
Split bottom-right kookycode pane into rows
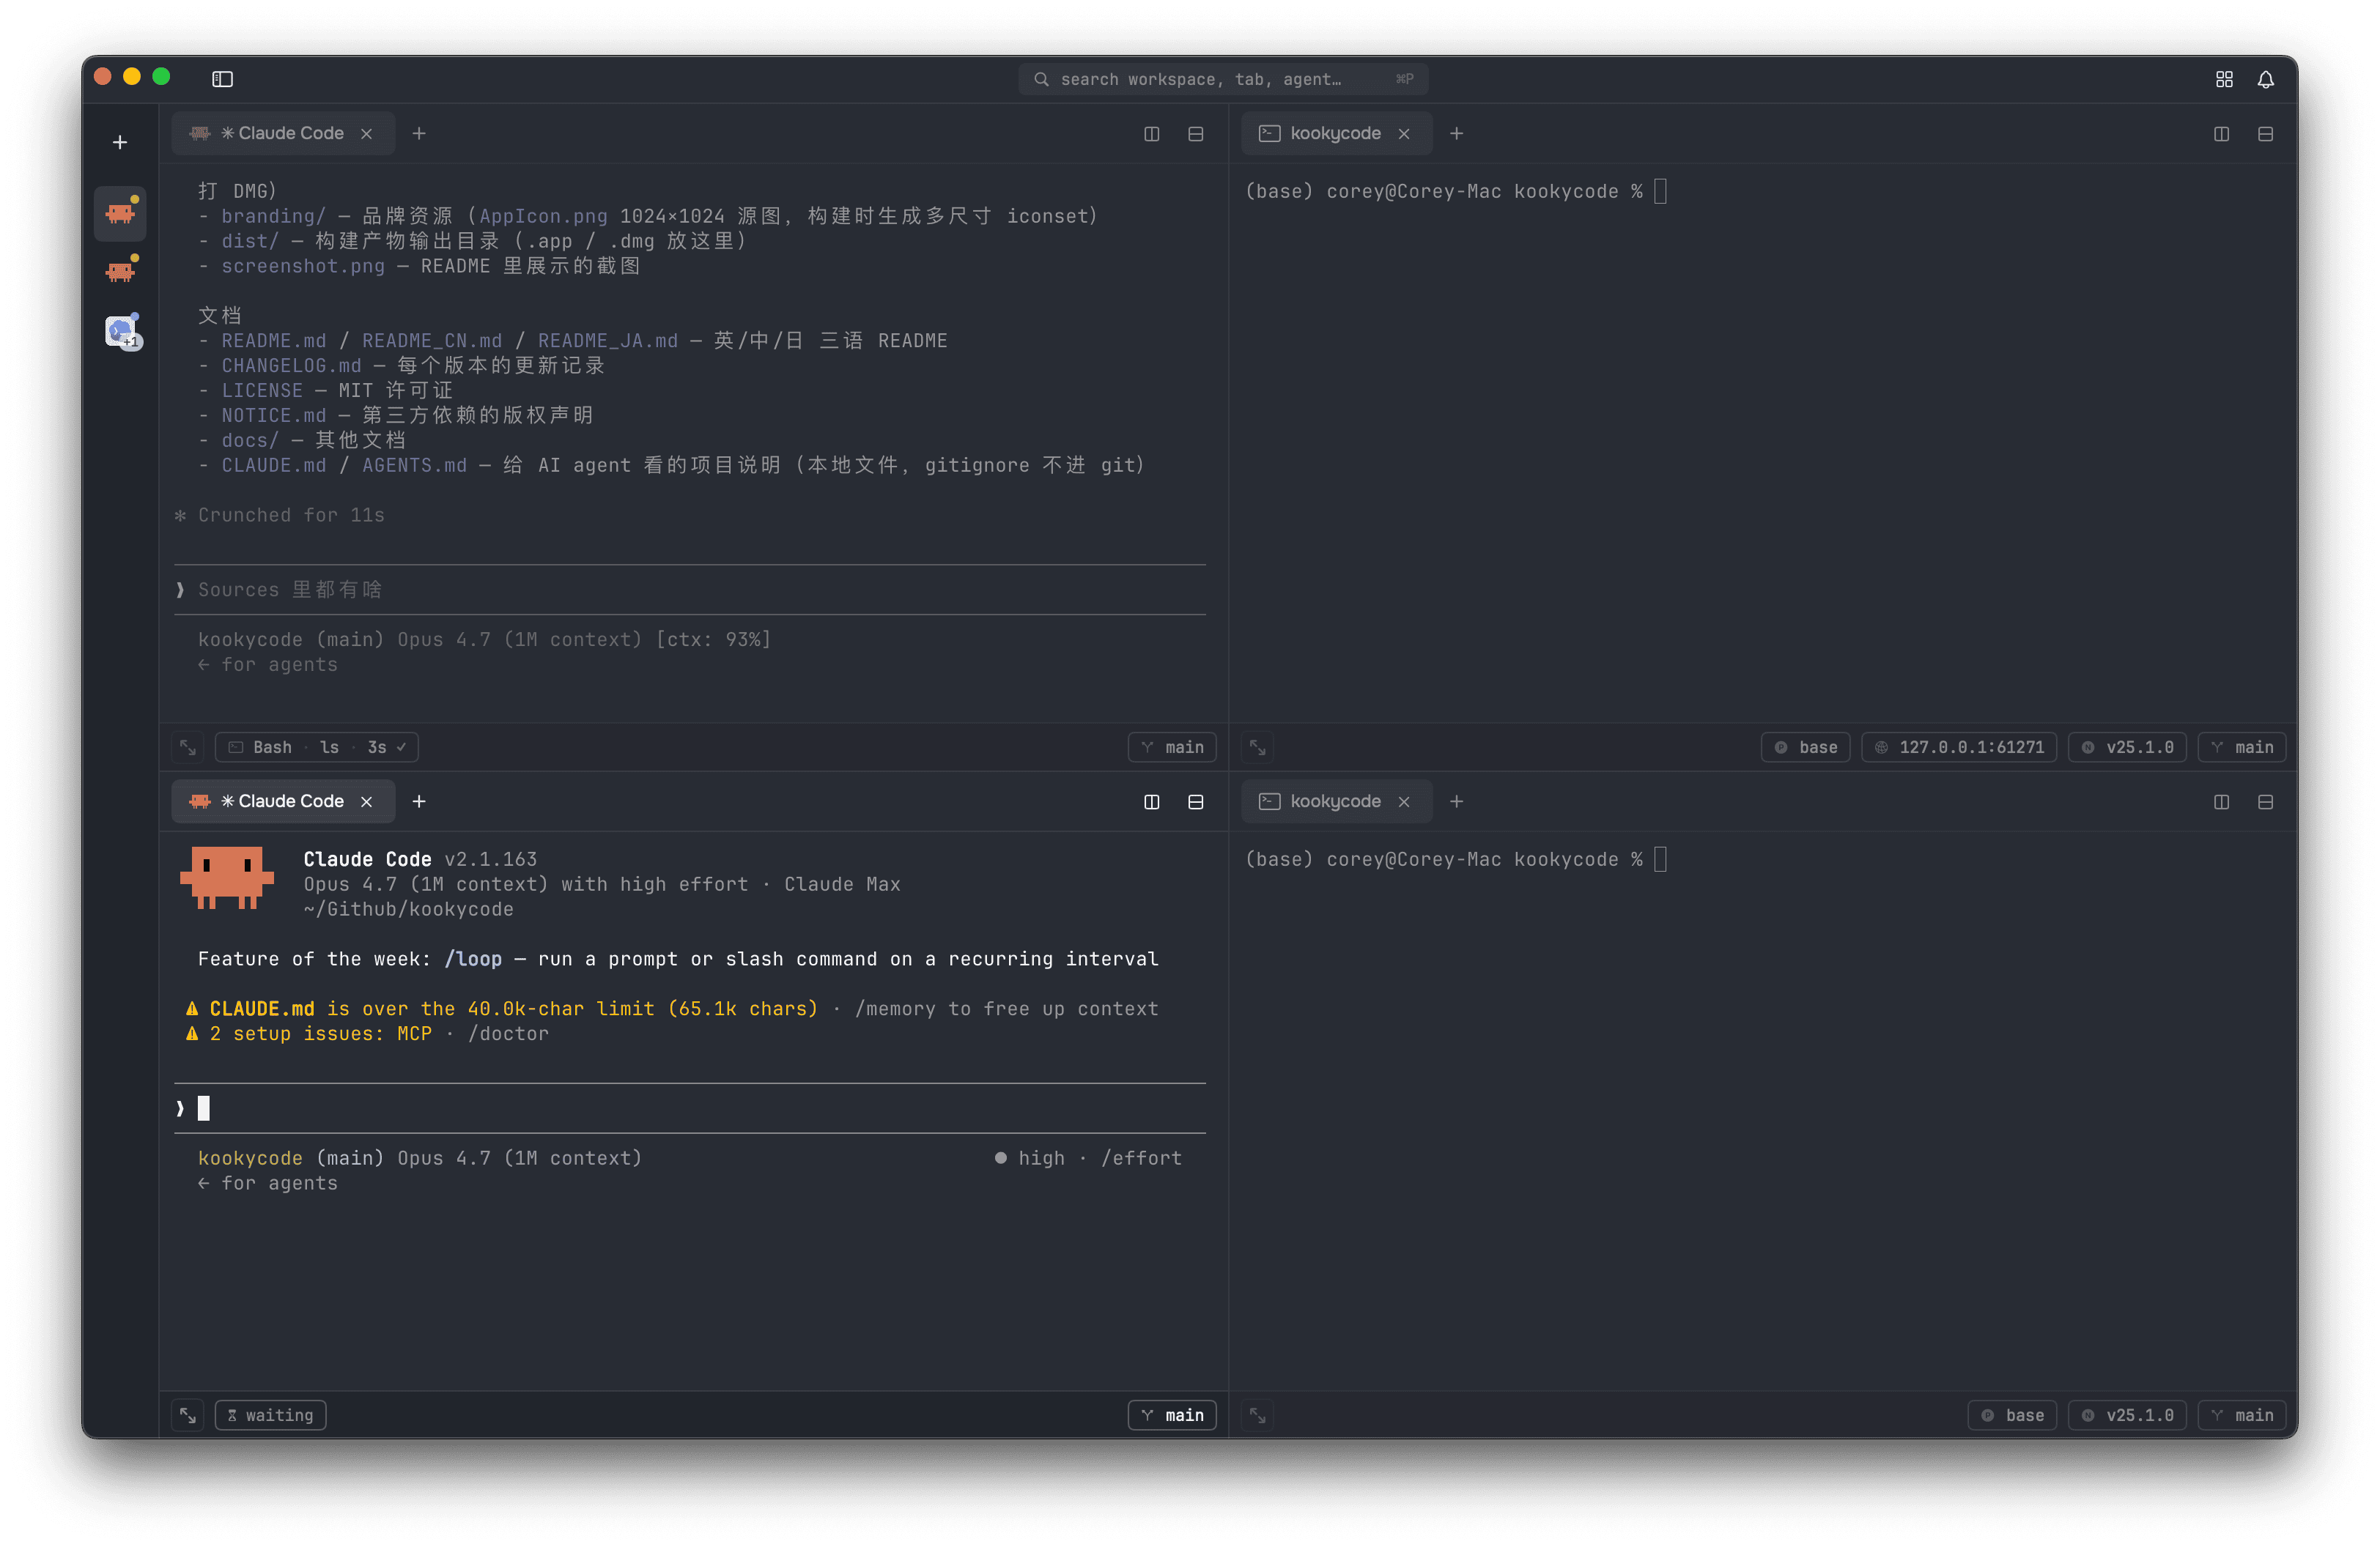[2266, 803]
